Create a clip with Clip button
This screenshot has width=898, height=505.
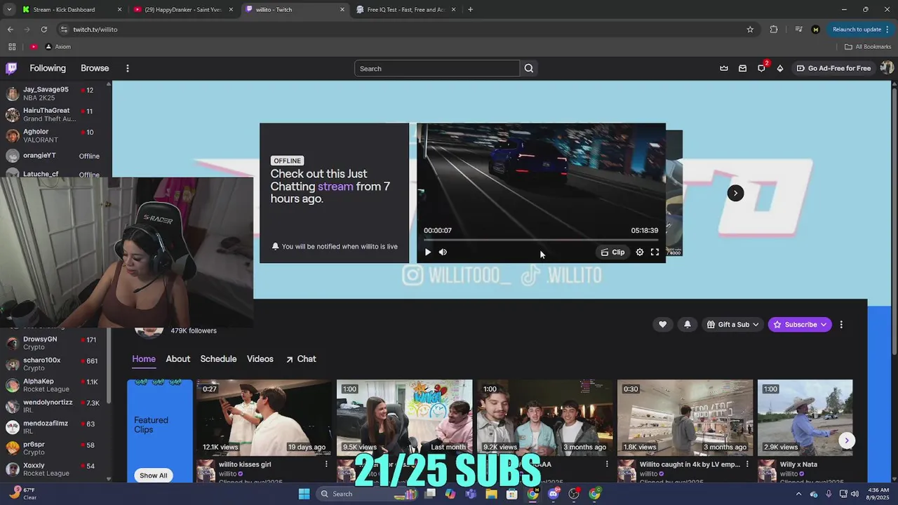tap(612, 252)
